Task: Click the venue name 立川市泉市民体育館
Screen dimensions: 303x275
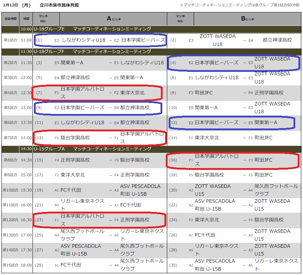Action: click(59, 5)
